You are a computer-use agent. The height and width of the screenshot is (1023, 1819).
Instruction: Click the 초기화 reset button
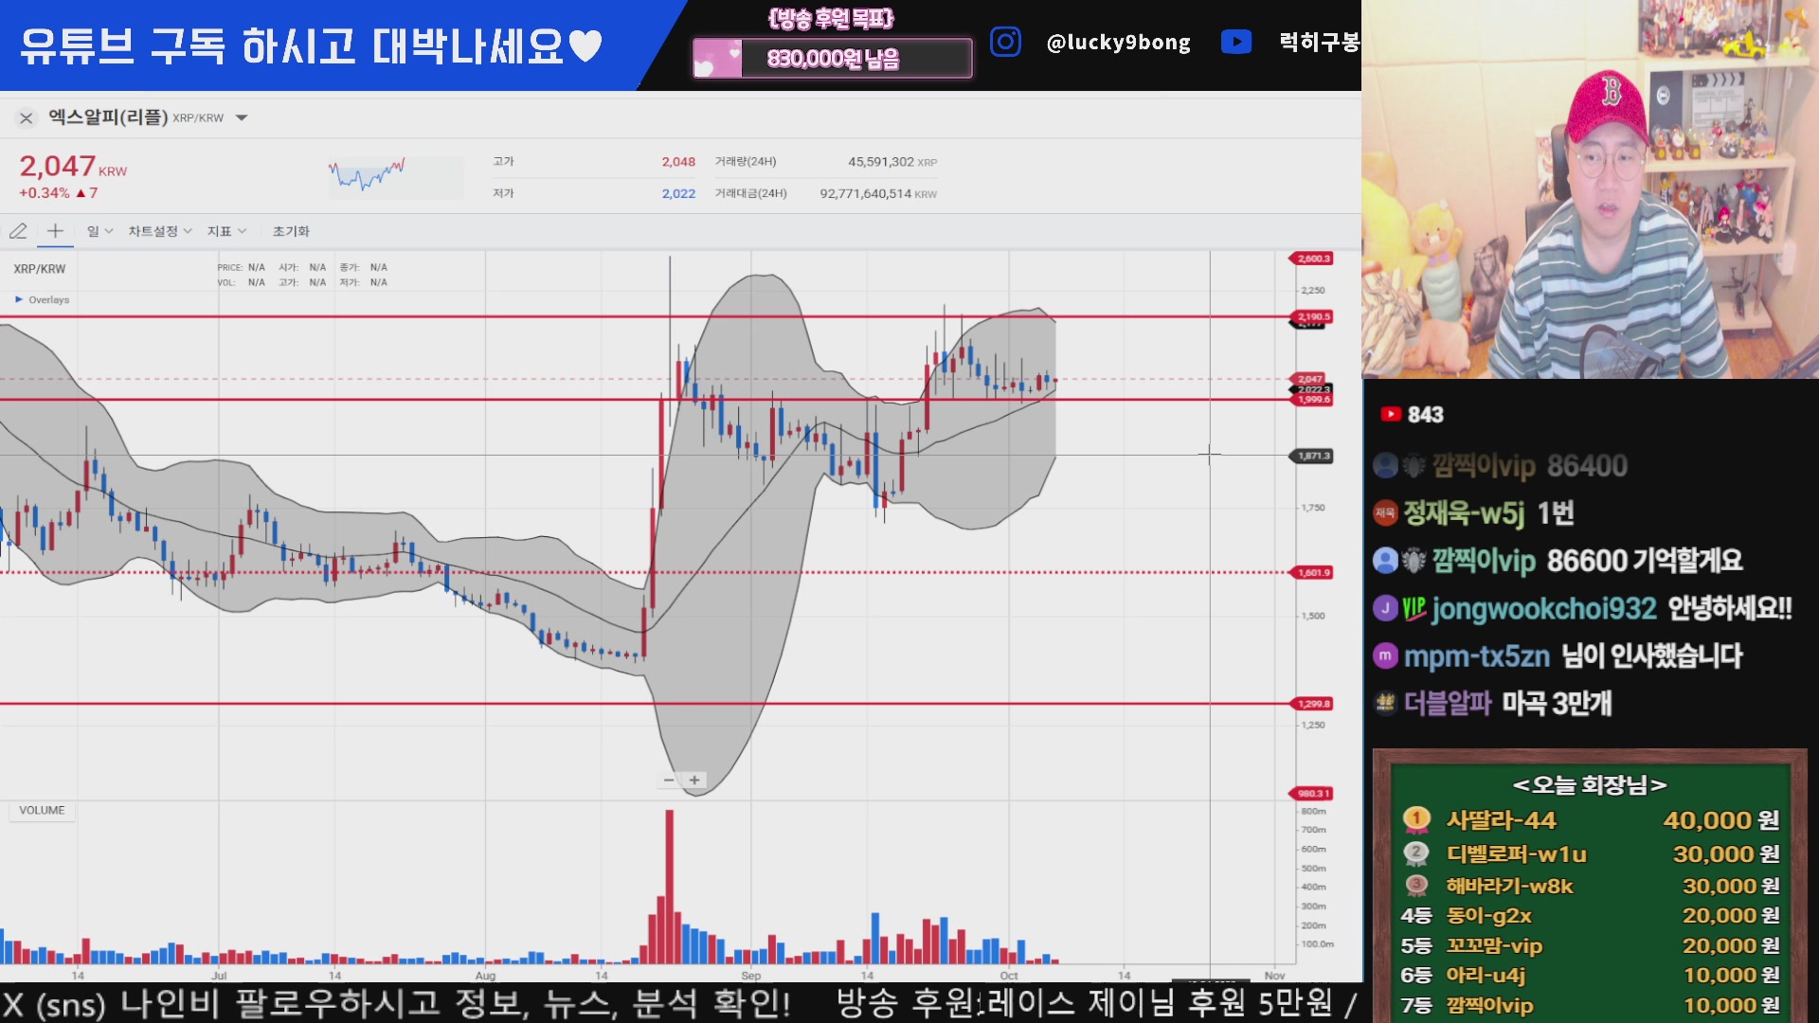[291, 231]
